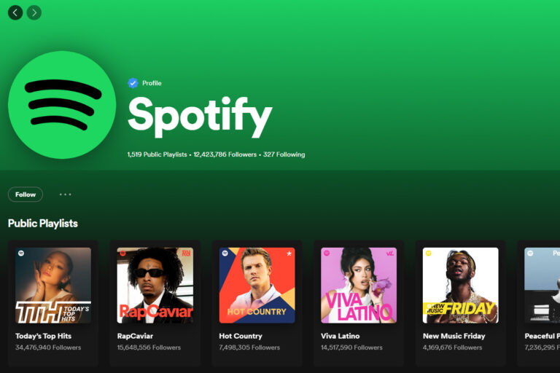Click the Hot Country playlist title
560x373 pixels.
pos(241,336)
